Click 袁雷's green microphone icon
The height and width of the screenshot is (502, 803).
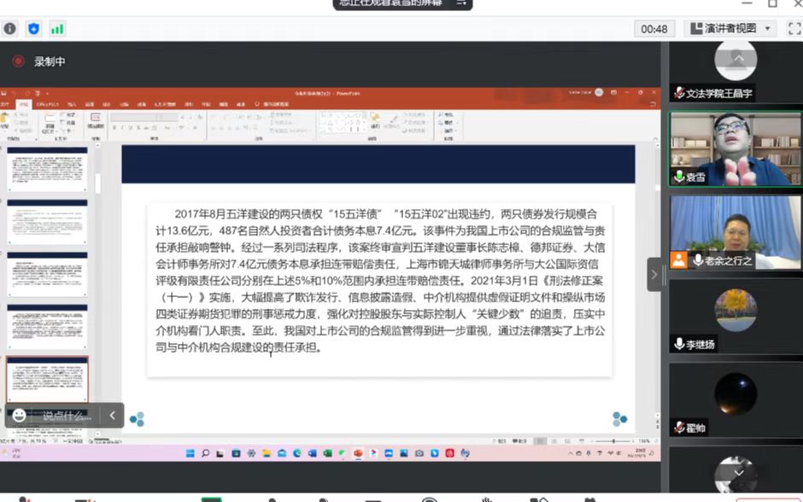(679, 177)
